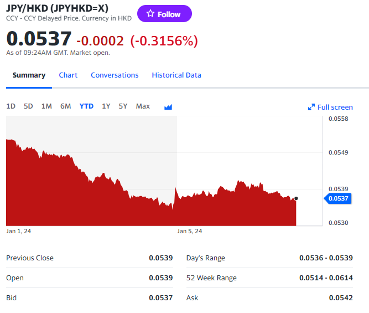Switch to the Chart tab

click(x=68, y=75)
